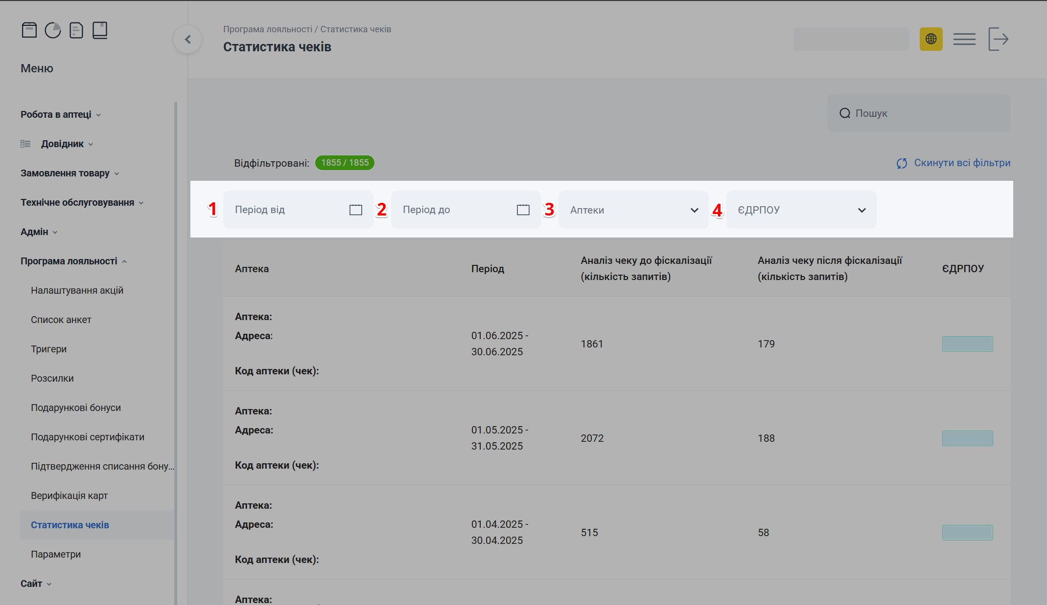Open the hamburger menu icon at top right
The width and height of the screenshot is (1047, 605).
click(x=964, y=39)
